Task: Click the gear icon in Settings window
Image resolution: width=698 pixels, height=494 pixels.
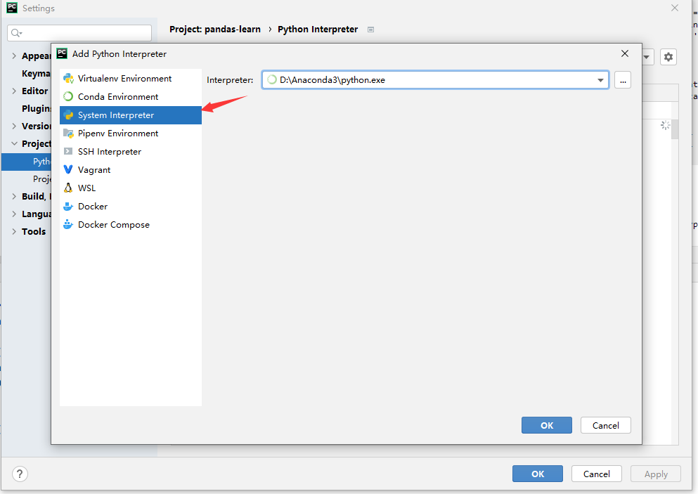Action: (668, 57)
